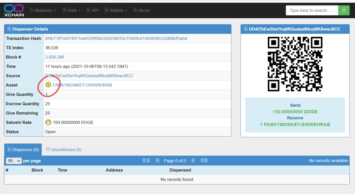Click the green '150.00000000 DOGE' send amount
The width and height of the screenshot is (355, 194).
[295, 112]
